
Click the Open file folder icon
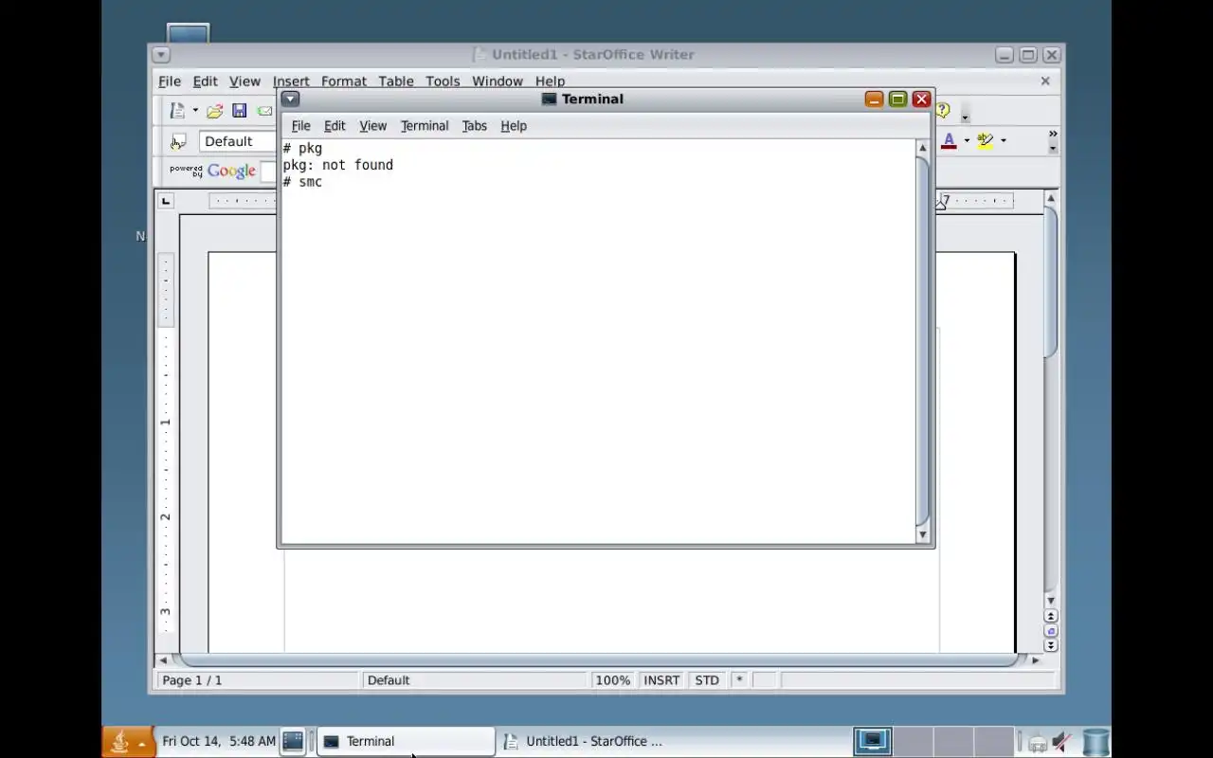point(215,111)
